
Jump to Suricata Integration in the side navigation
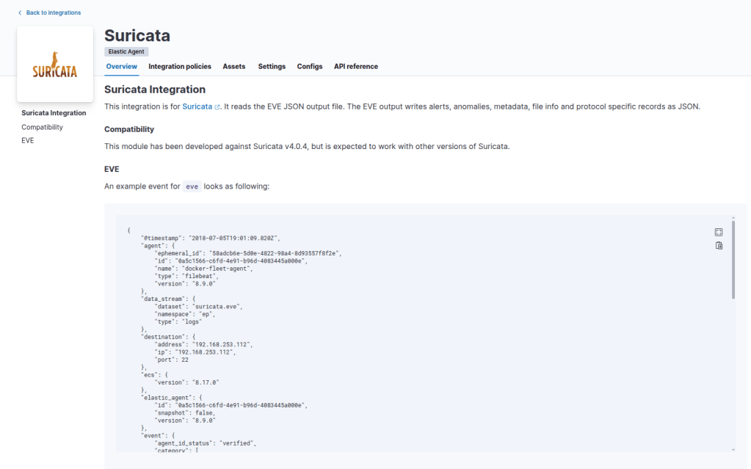click(54, 113)
